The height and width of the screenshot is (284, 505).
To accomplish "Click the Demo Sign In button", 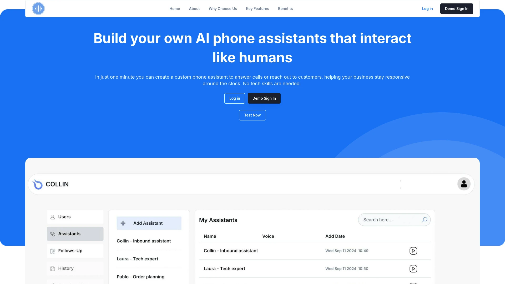I will pos(456,8).
